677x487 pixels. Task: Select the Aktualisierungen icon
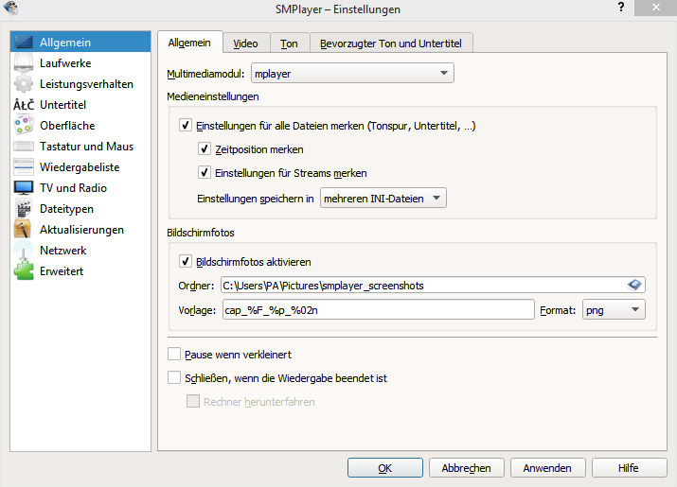click(24, 230)
